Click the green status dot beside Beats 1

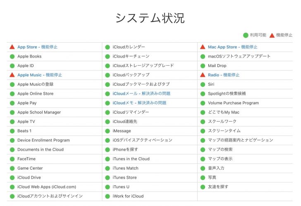pyautogui.click(x=12, y=131)
